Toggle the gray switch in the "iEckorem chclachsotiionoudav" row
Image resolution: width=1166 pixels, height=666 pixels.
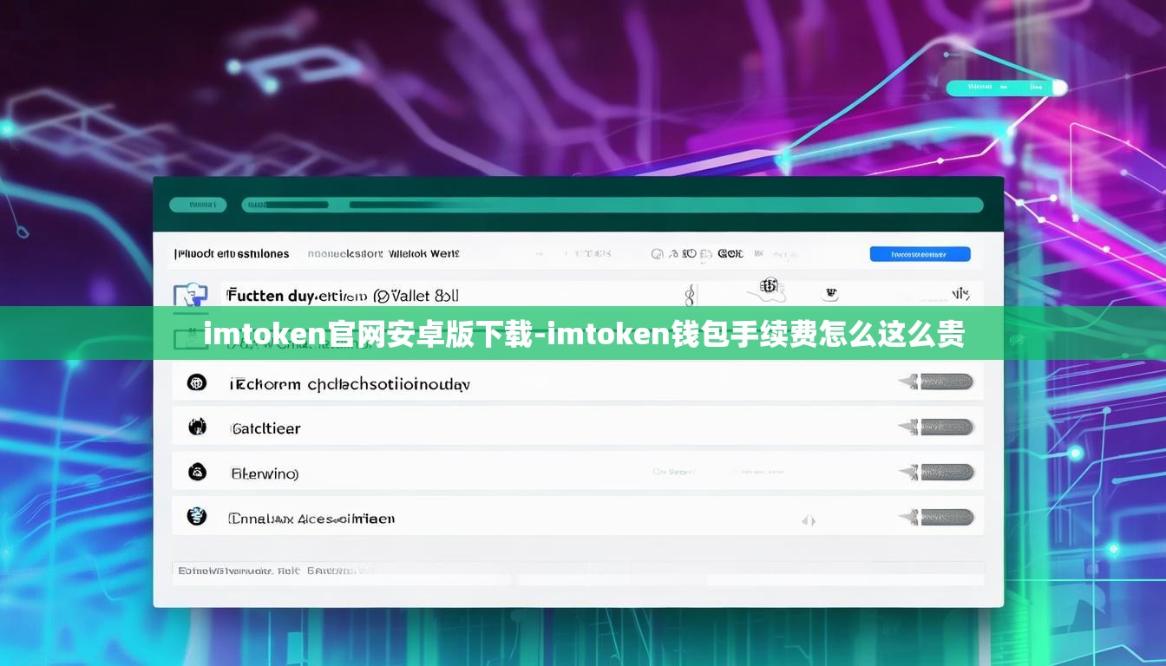tap(936, 382)
